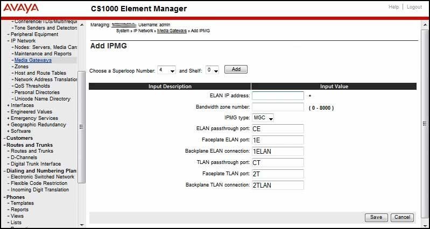Open Flexible Code Restriction item
The image size is (430, 229).
(x=39, y=183)
